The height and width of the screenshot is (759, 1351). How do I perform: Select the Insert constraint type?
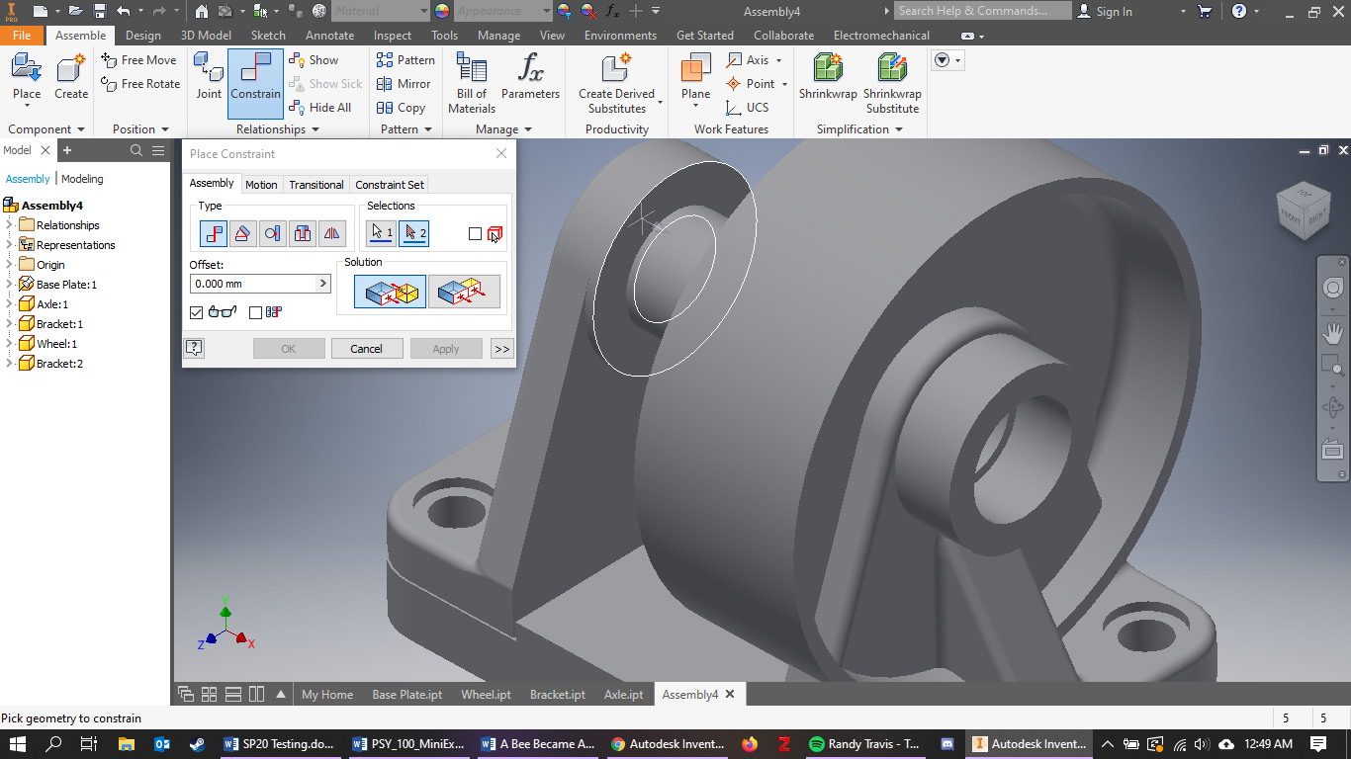pyautogui.click(x=303, y=233)
